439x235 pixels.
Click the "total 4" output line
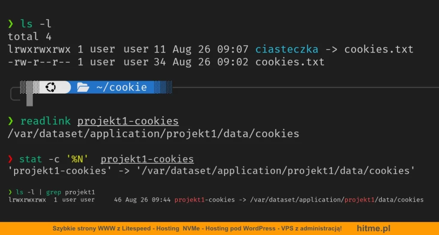[x=30, y=37]
